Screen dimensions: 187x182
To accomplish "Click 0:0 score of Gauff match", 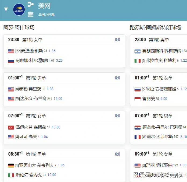I will click(117, 116).
